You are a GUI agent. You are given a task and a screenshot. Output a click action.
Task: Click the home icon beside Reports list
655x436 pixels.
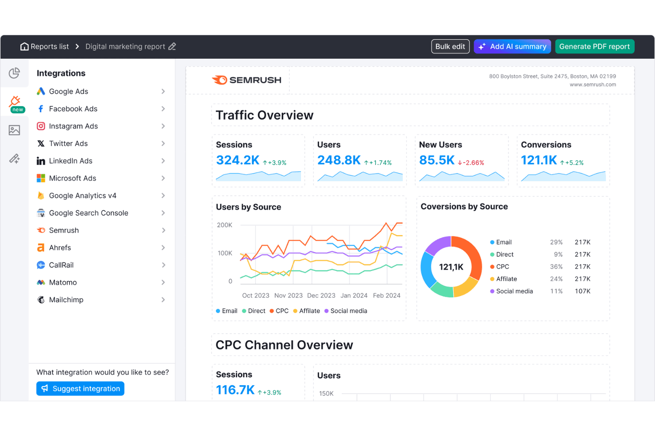[x=24, y=46]
